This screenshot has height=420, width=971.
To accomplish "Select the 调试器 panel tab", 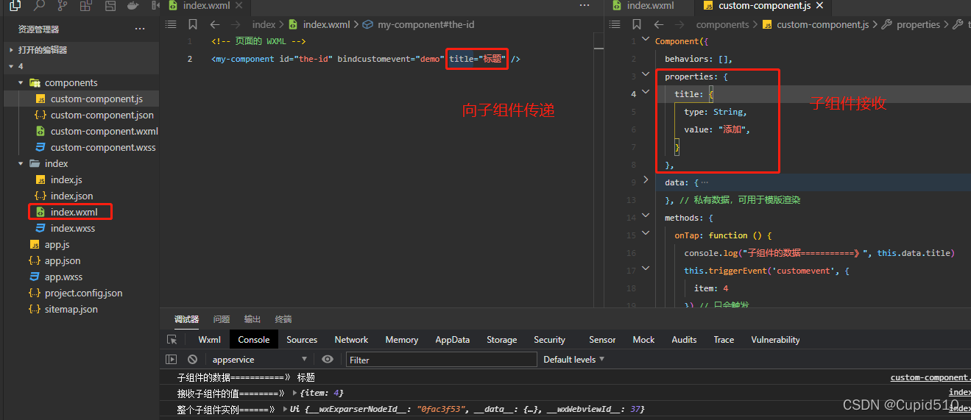I will click(x=186, y=319).
